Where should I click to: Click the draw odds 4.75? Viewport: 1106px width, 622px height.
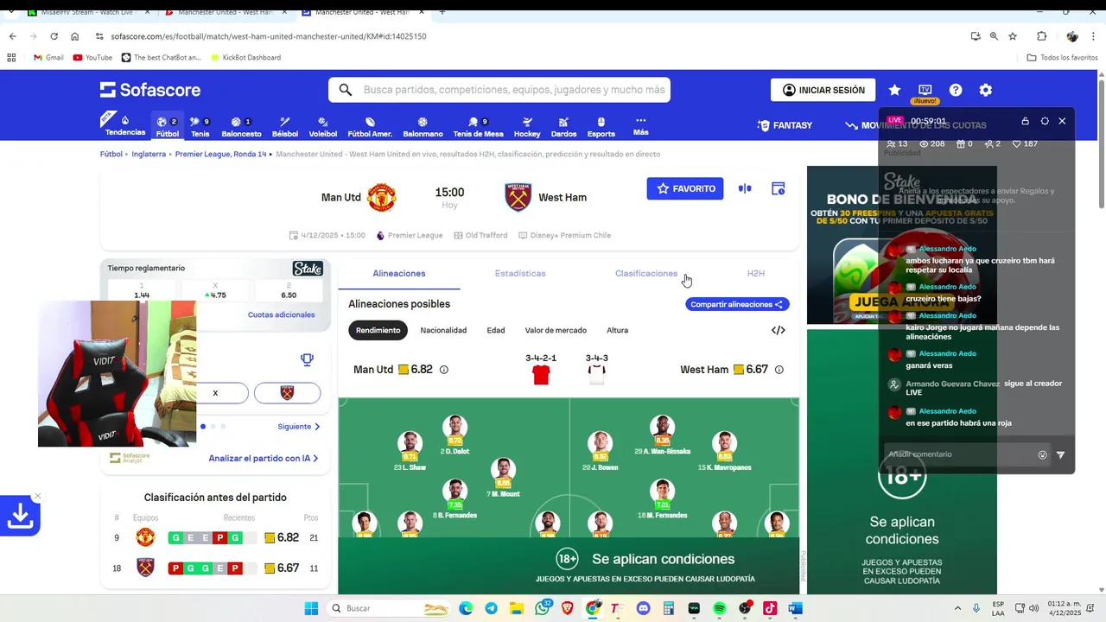[215, 291]
